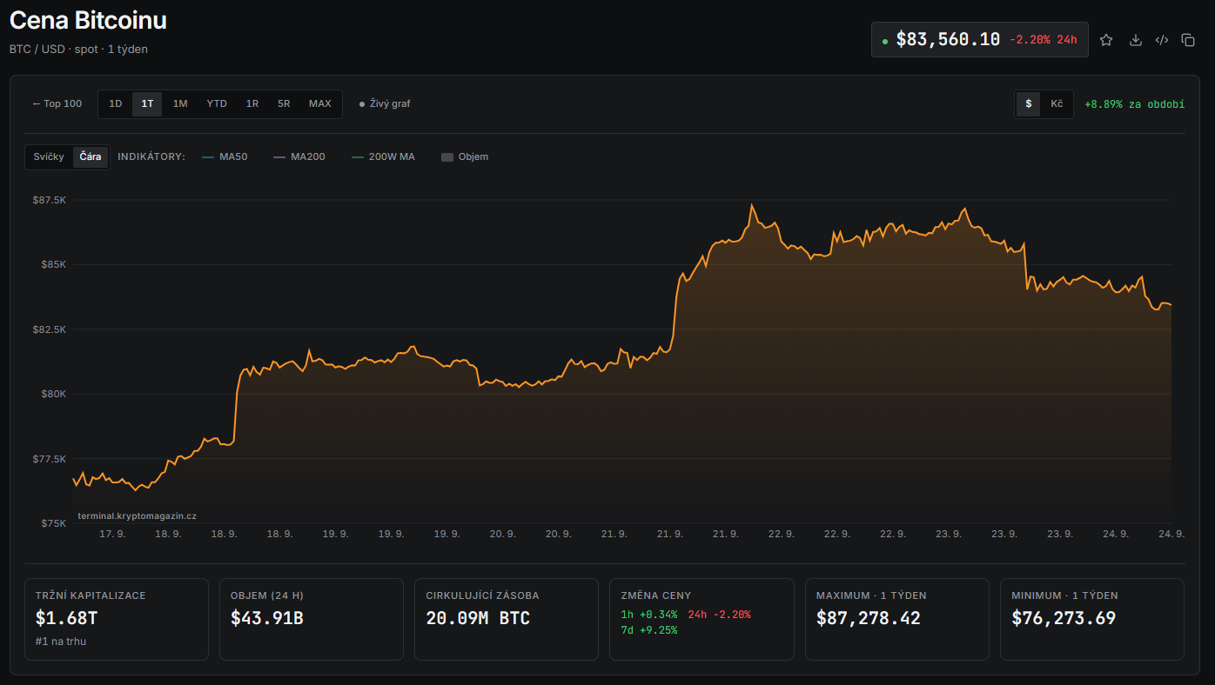
Task: Select the Čára line chart mode
Action: tap(91, 156)
